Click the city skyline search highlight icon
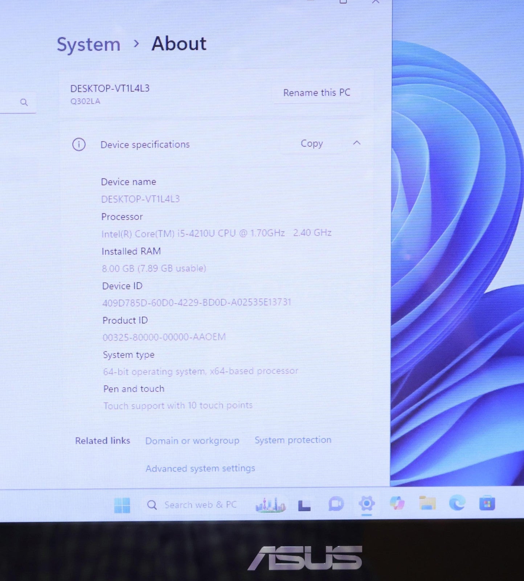The width and height of the screenshot is (524, 581). pos(270,505)
